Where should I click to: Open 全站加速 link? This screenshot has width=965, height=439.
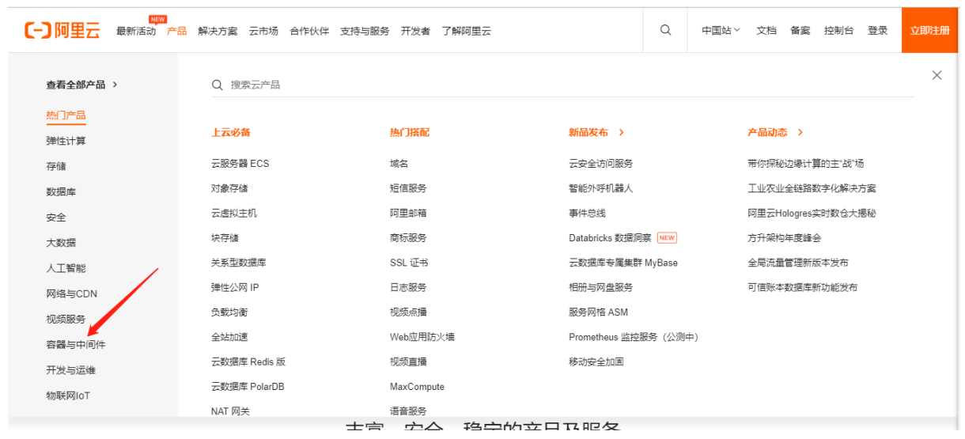[229, 337]
